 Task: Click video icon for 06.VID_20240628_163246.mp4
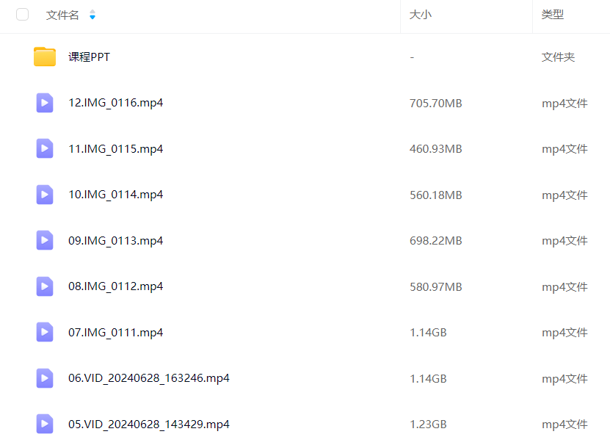coord(45,378)
